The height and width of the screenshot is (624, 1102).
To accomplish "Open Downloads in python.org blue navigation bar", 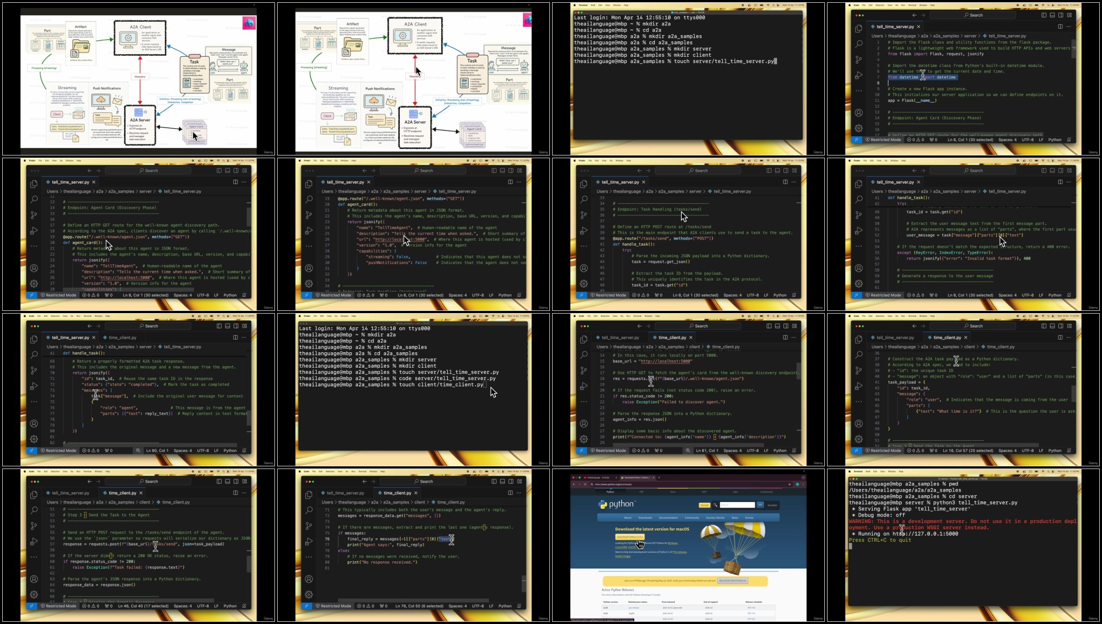I will (645, 518).
